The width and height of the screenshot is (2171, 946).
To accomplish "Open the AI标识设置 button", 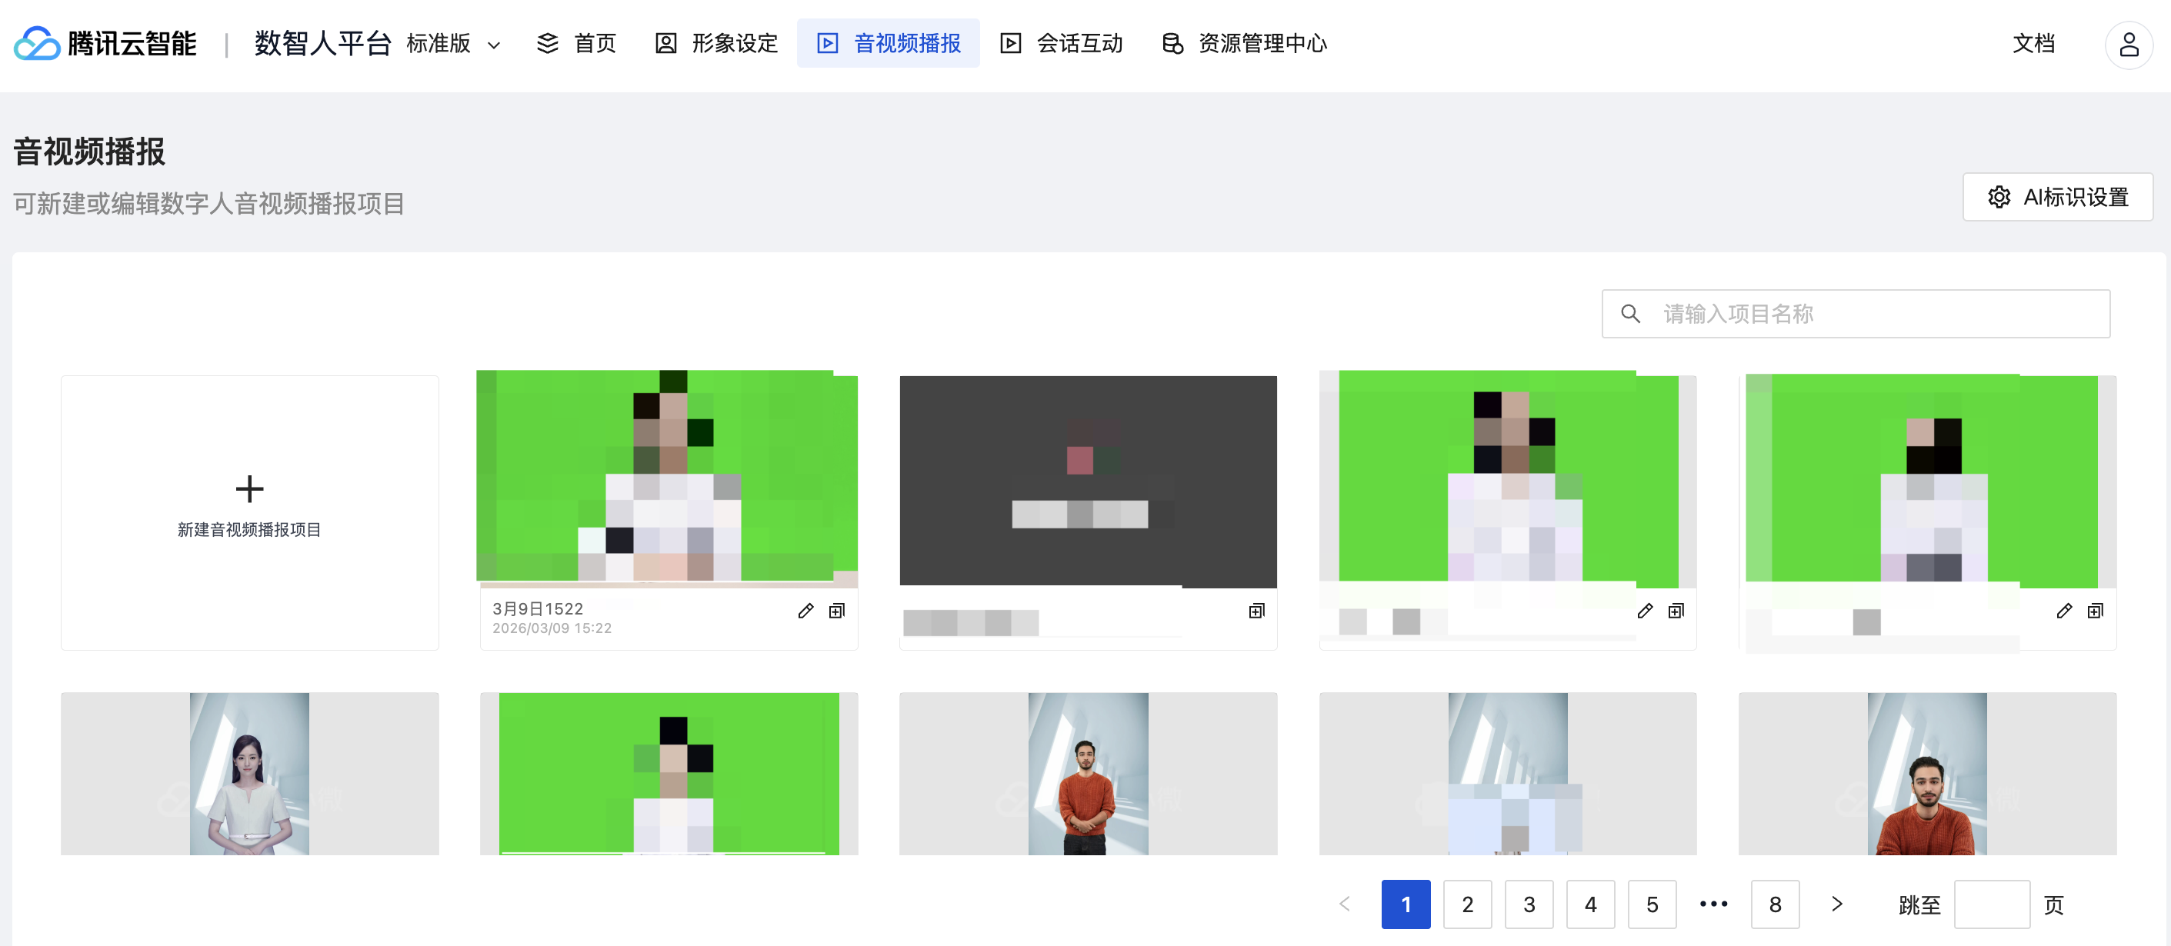I will point(2057,197).
